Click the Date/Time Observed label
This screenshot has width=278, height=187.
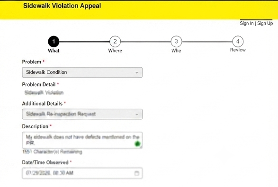click(x=45, y=162)
